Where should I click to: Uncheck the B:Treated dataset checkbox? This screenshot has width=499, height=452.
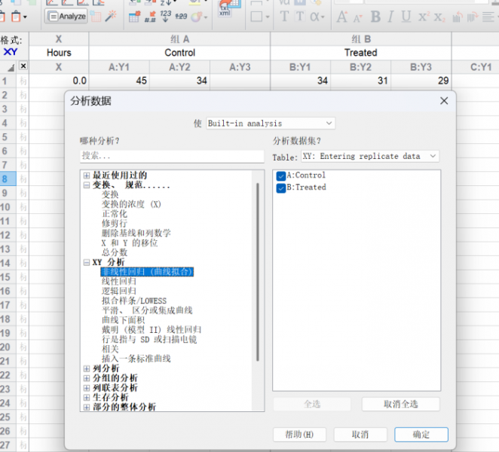coord(281,188)
